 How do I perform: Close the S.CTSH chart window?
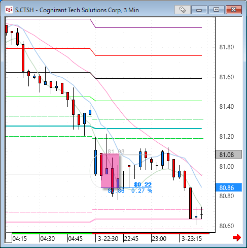tap(234, 10)
